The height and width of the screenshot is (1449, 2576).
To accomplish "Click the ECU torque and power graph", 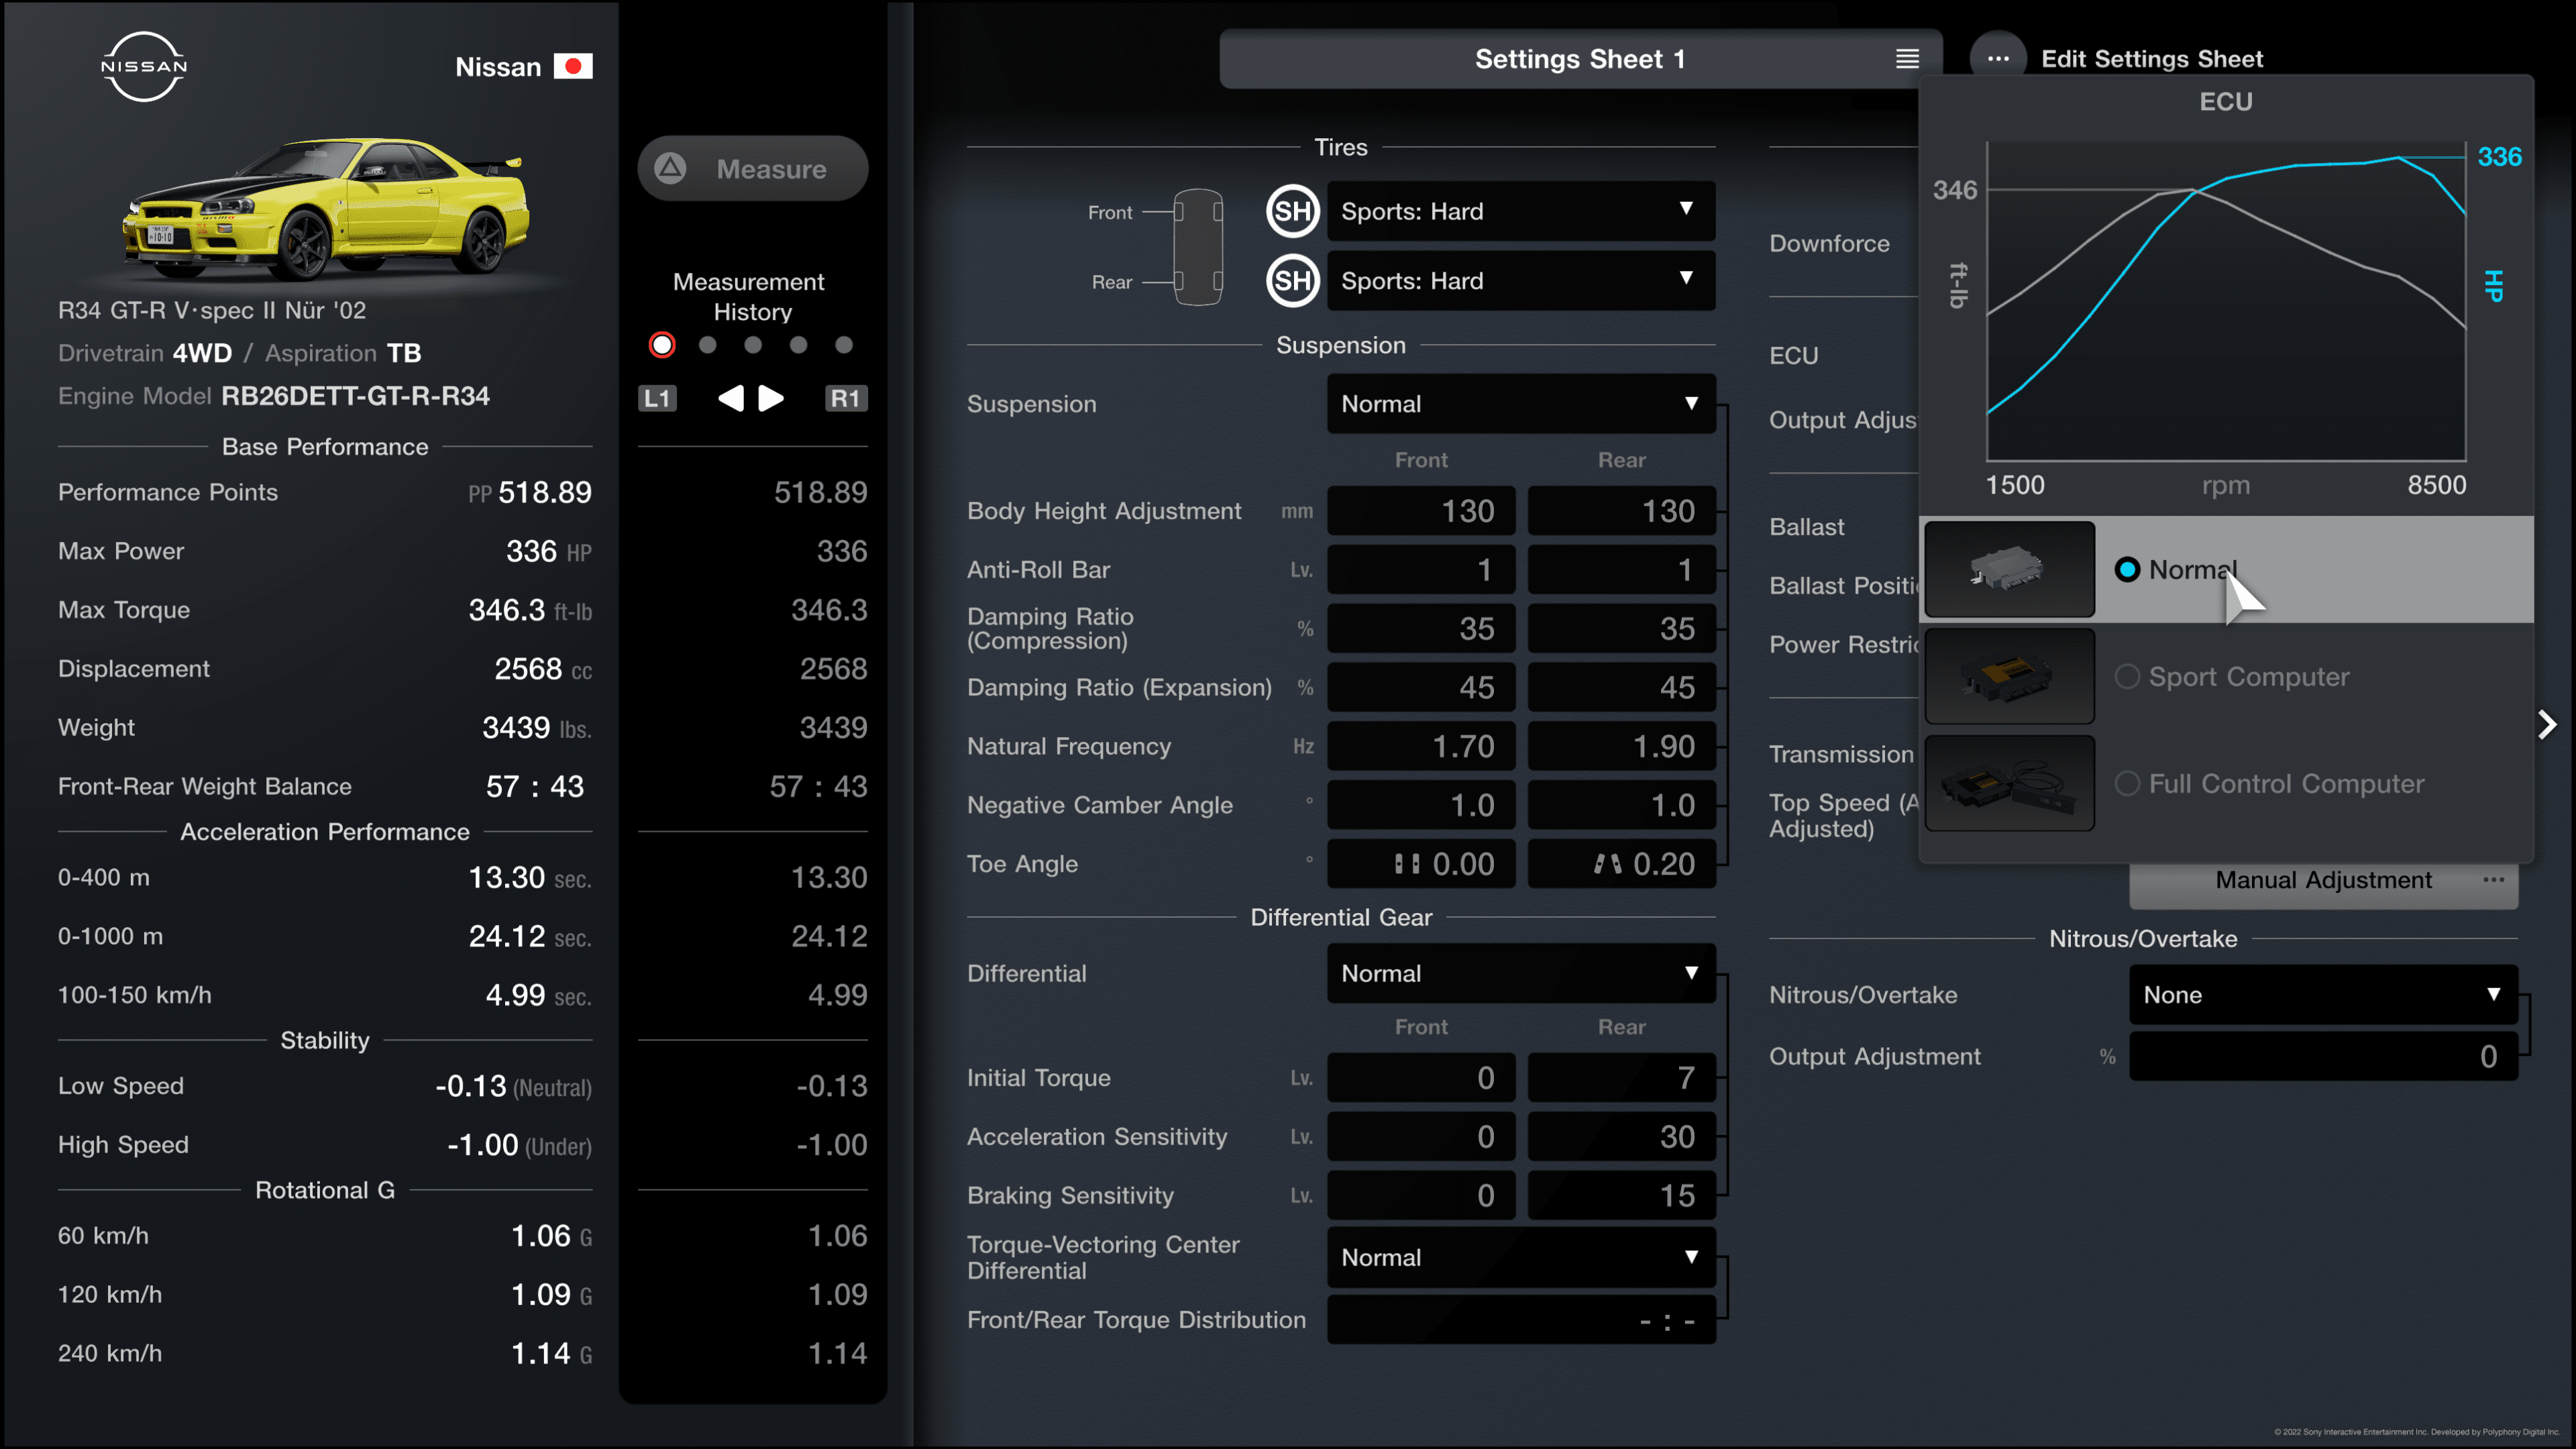I will [x=2226, y=301].
